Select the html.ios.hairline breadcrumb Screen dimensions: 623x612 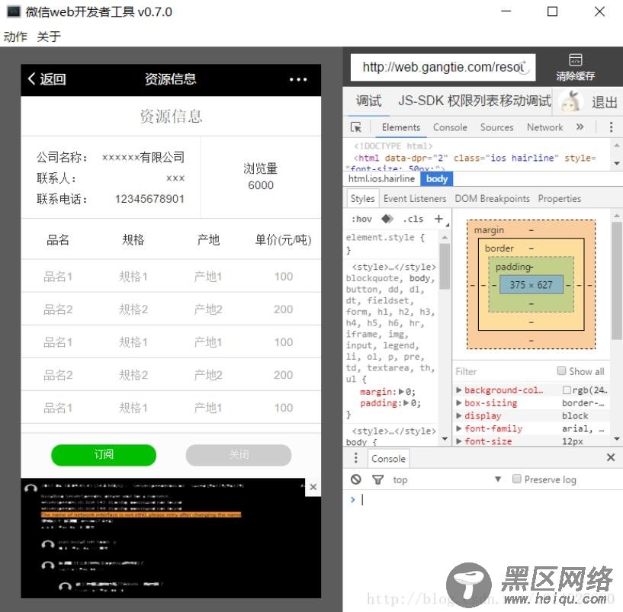tap(381, 178)
